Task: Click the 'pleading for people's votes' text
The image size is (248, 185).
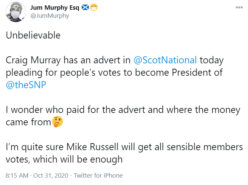Action: pyautogui.click(x=64, y=73)
